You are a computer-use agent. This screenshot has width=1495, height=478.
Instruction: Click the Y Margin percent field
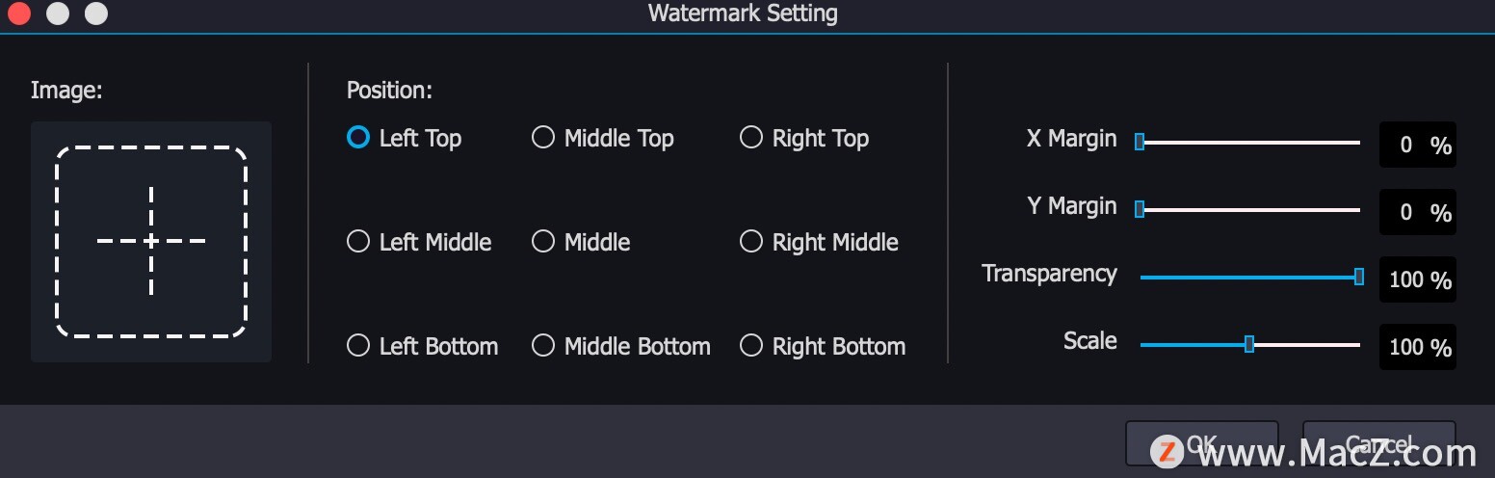1417,212
